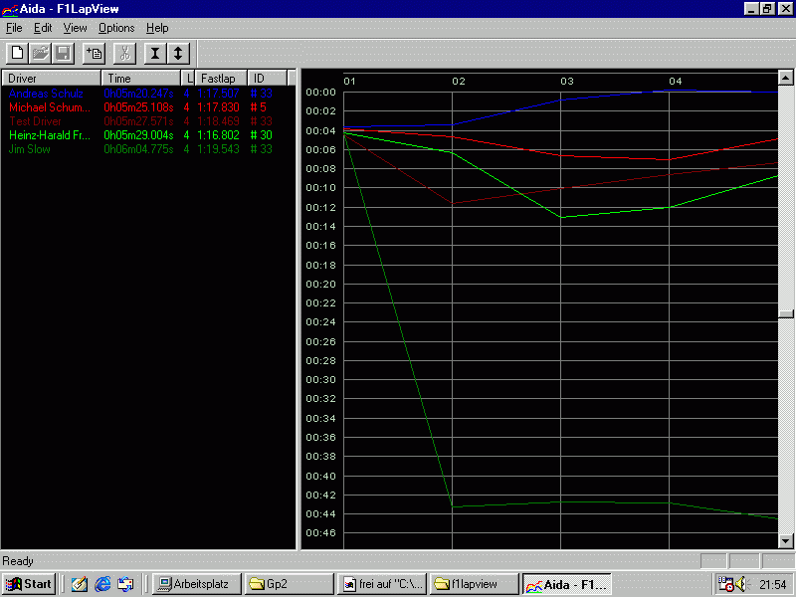Select driver Heinz-Harald Frentzen row
Viewport: 796px width, 597px height.
coord(49,135)
